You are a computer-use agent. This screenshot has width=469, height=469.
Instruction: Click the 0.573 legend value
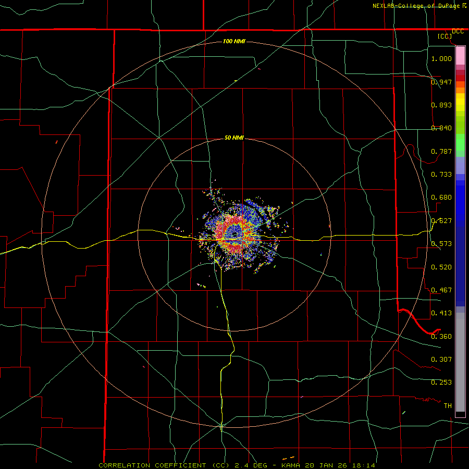pos(441,244)
